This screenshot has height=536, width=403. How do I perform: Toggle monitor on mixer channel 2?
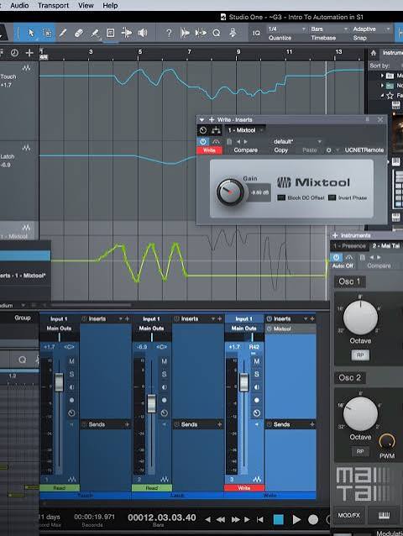[x=165, y=387]
